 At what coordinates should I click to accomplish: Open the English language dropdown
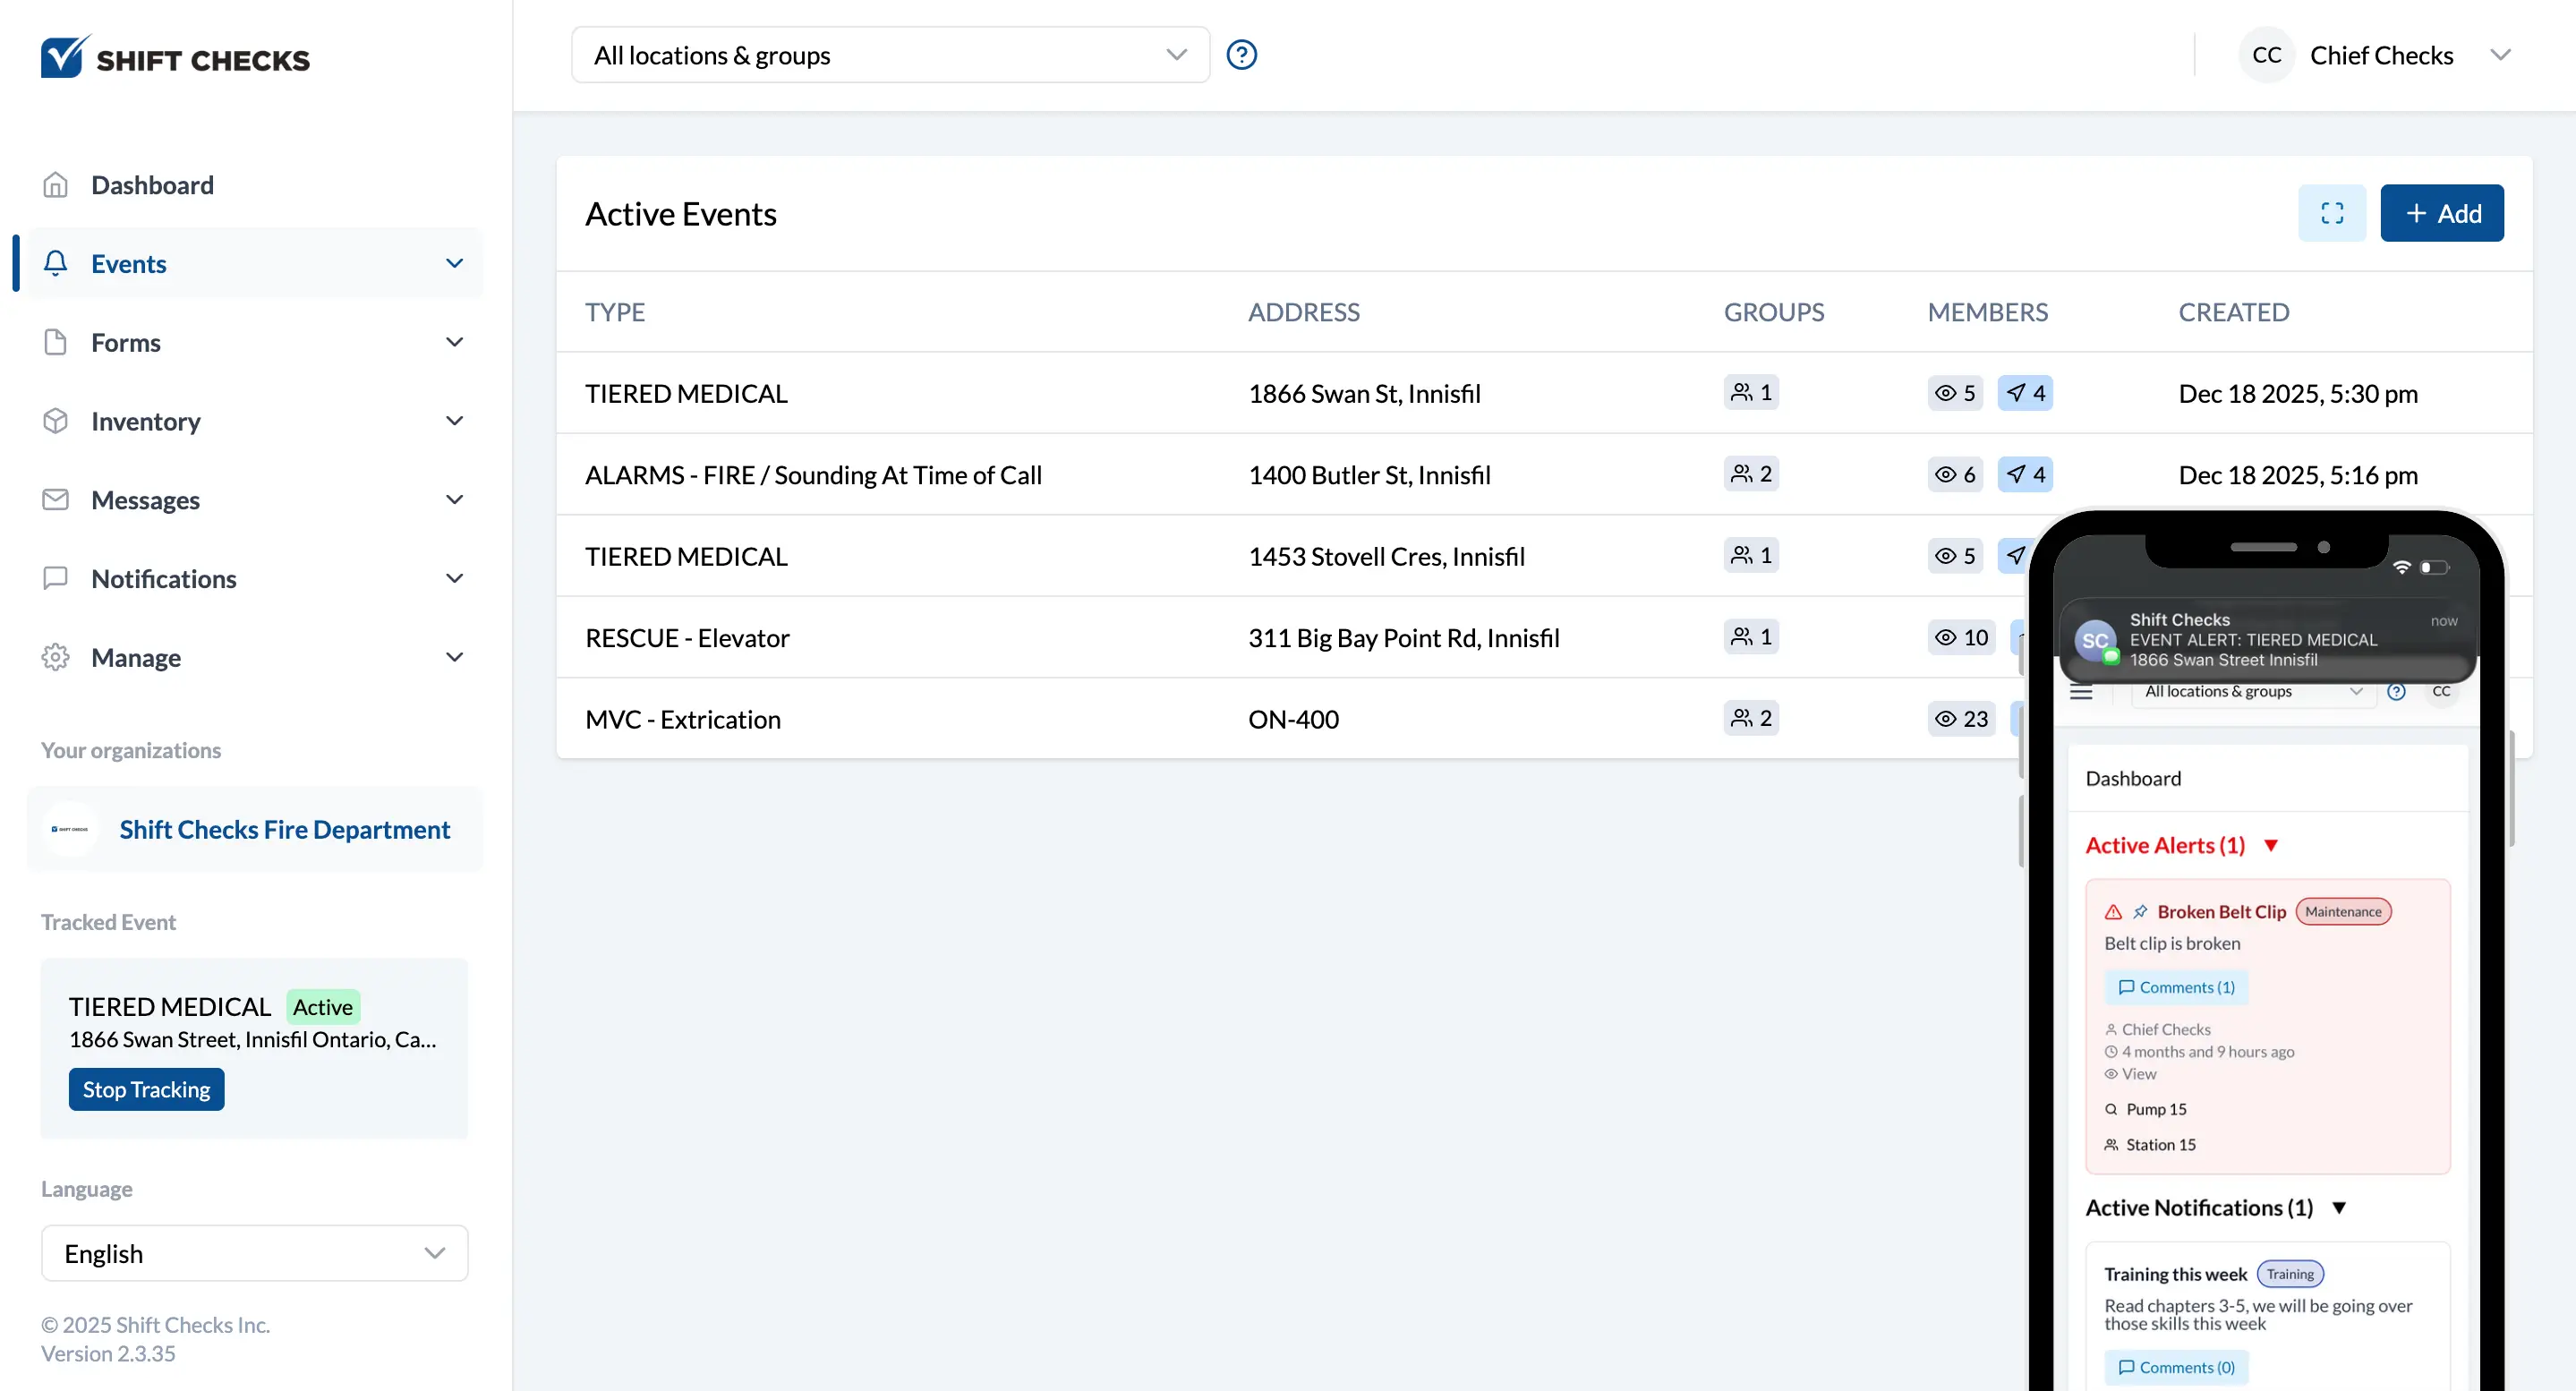254,1253
